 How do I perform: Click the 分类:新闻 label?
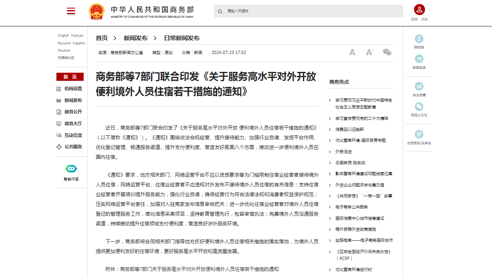point(192,52)
